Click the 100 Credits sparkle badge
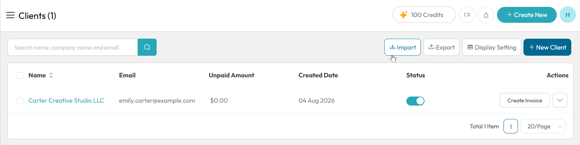This screenshot has height=145, width=580. [424, 15]
